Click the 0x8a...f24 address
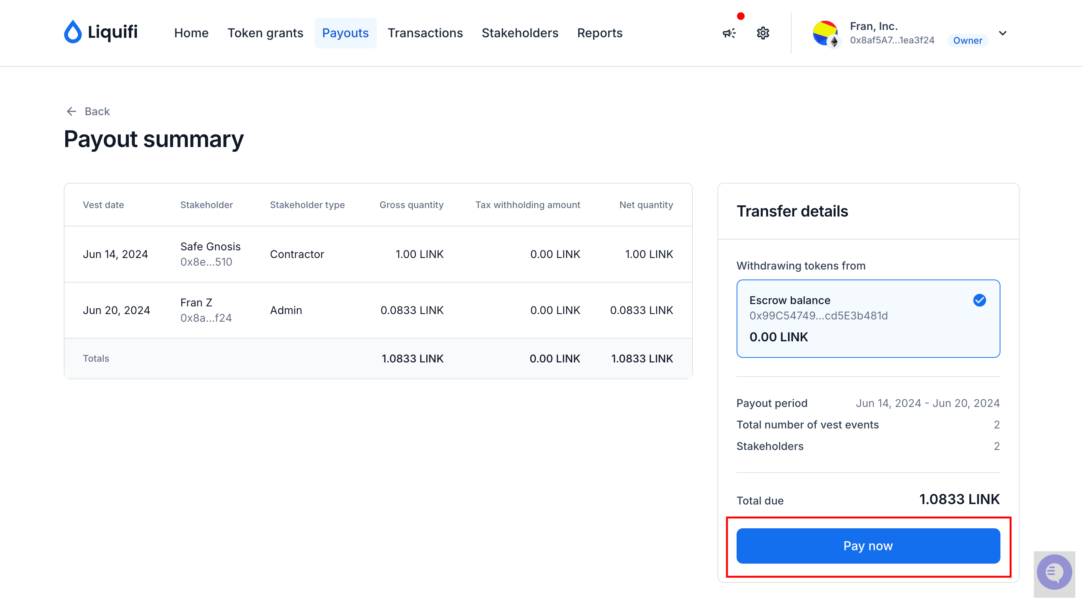1083x602 pixels. 205,318
